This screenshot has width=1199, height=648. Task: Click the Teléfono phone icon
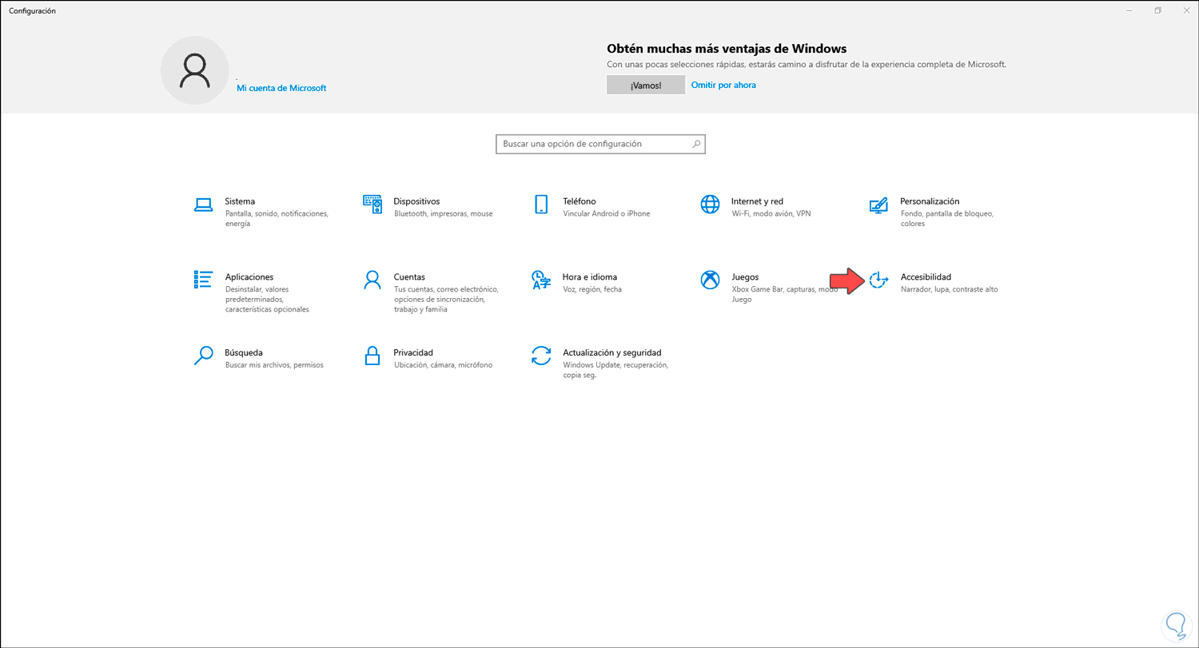pos(541,205)
